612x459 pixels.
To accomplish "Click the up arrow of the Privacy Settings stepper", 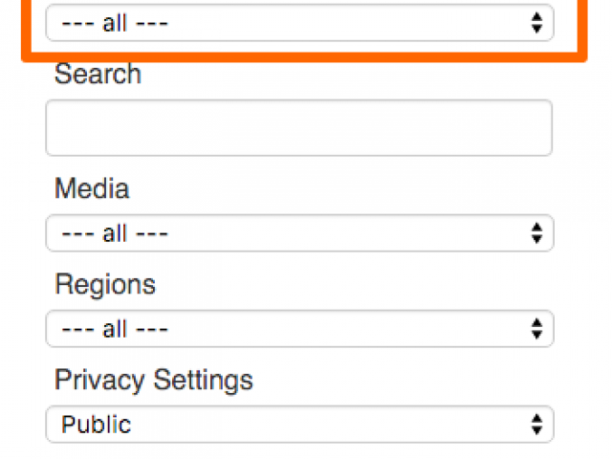I will 536,419.
